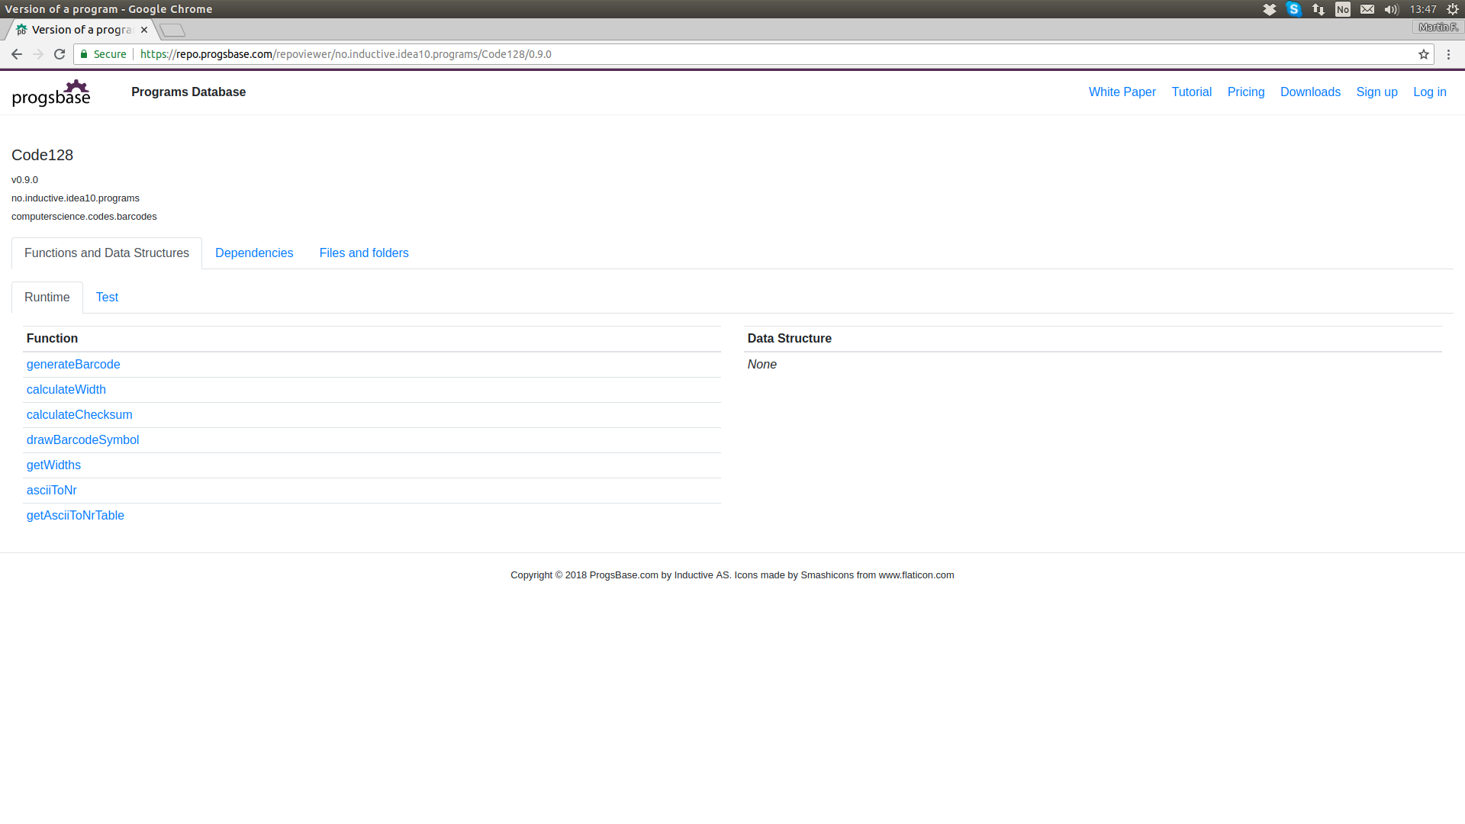The height and width of the screenshot is (824, 1465).
Task: Open the asciiToNr function
Action: [51, 490]
